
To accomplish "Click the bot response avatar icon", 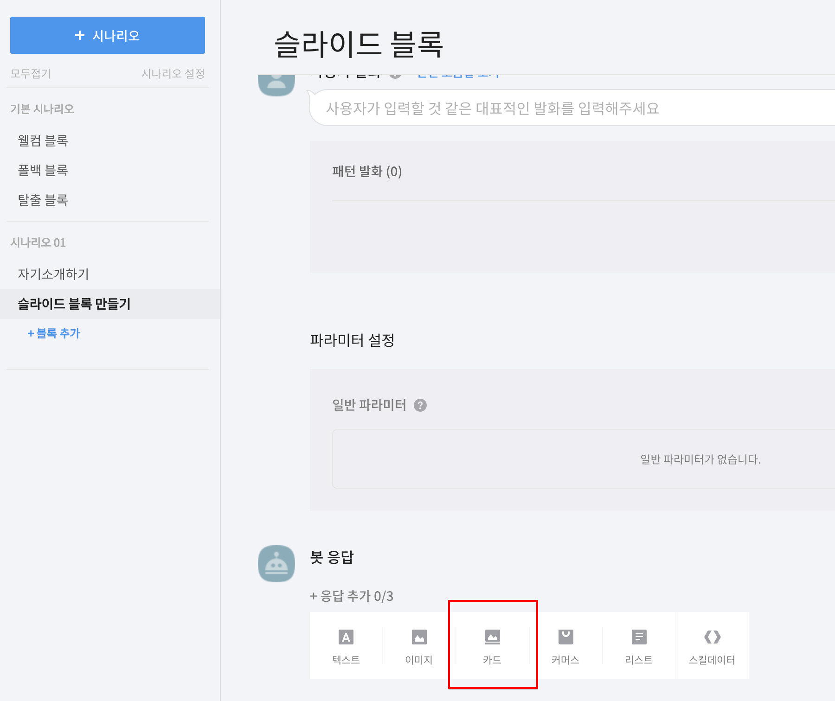I will [x=276, y=563].
